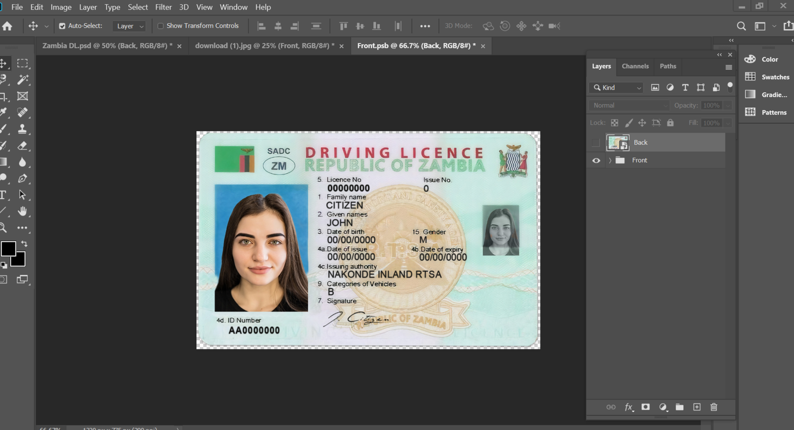
Task: Open the Gradients panel button
Action: click(x=767, y=95)
